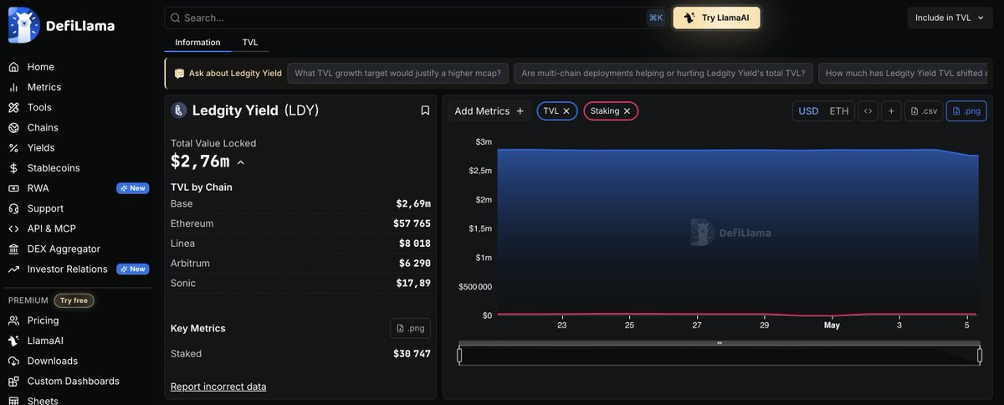Click the Ethereum value $57 765
The image size is (1004, 405).
[x=412, y=223]
